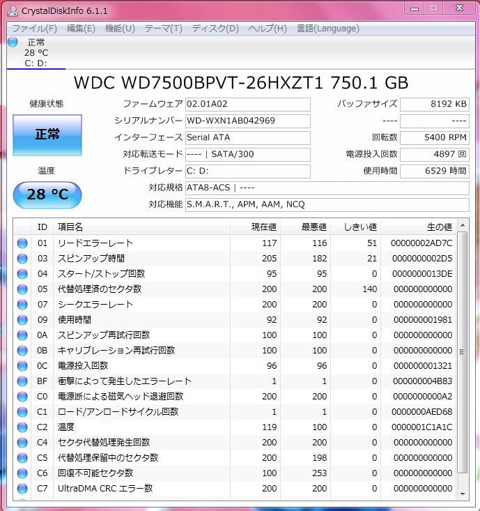The height and width of the screenshot is (511, 480).
Task: Click worst value 253 in C6 row
Action: pyautogui.click(x=319, y=473)
